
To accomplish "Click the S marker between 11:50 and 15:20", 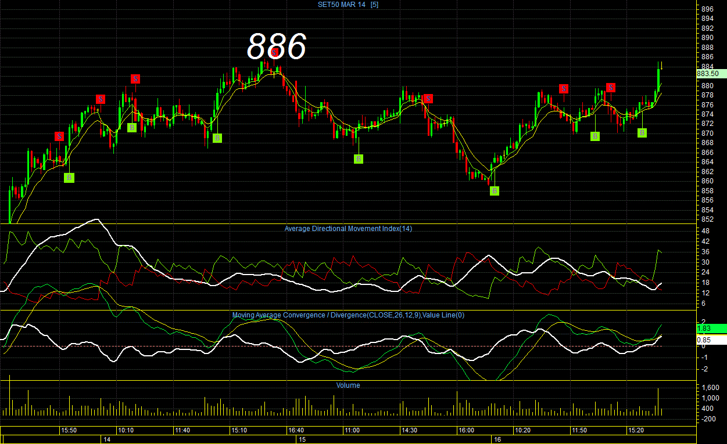I will coord(611,88).
